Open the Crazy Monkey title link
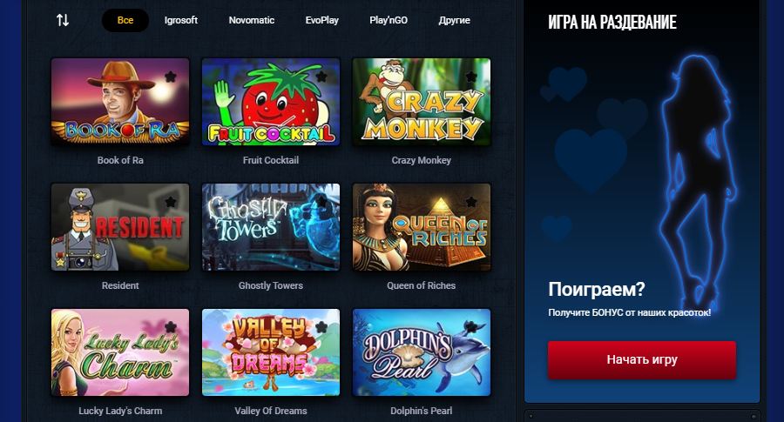The image size is (784, 422). click(x=421, y=160)
